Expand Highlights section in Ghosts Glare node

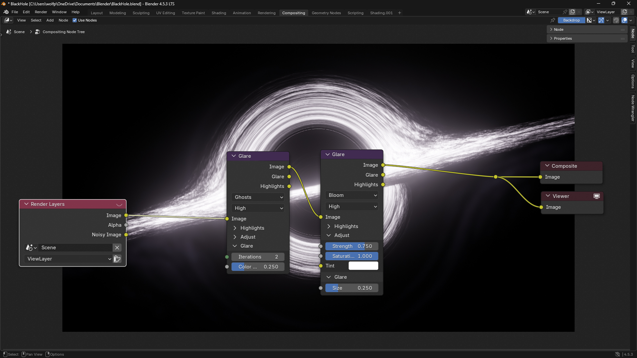235,228
